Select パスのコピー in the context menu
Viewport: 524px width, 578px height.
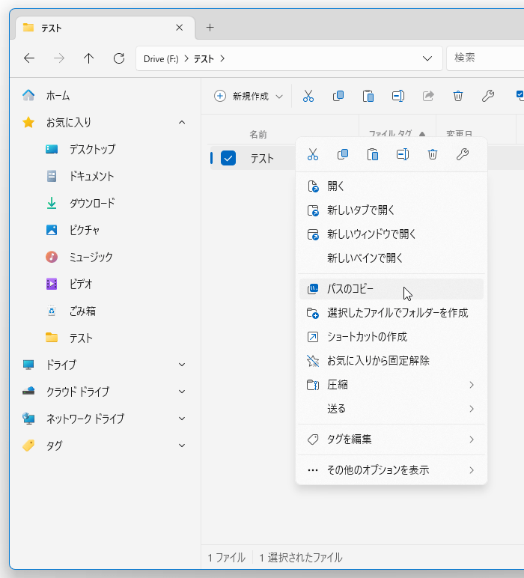(392, 289)
